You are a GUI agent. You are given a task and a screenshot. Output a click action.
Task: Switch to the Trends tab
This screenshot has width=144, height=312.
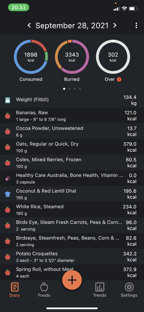100,290
